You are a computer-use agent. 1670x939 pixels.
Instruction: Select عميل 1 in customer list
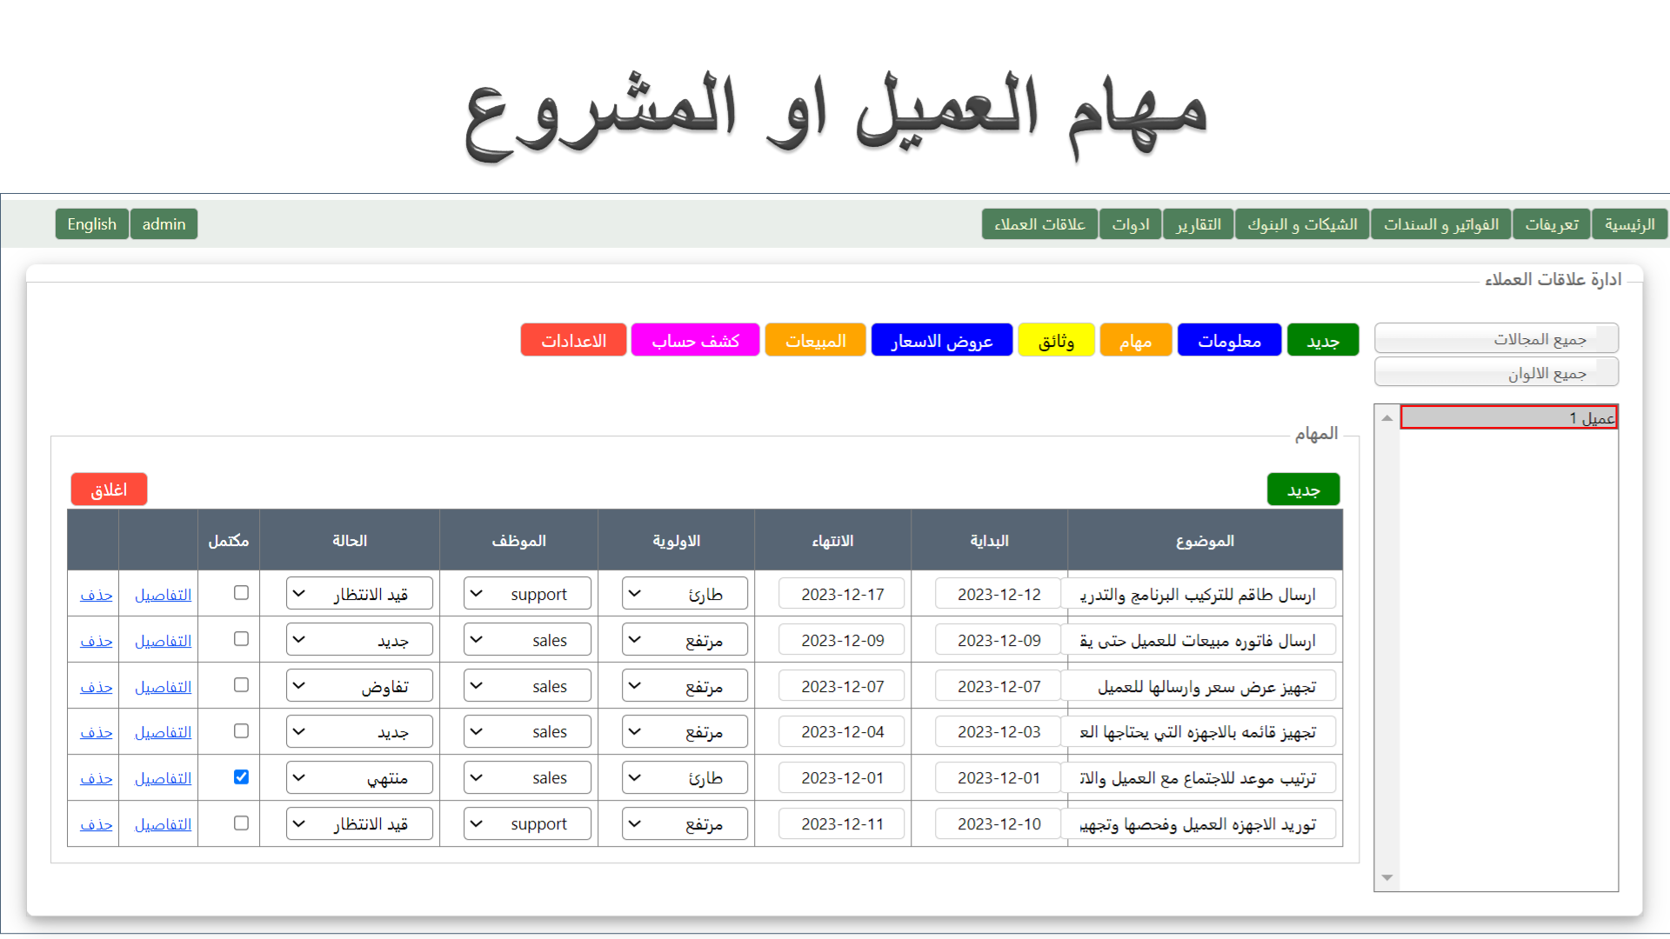click(1508, 418)
